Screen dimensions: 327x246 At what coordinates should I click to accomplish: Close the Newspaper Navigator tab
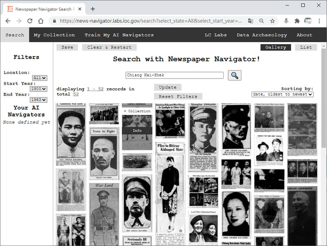80,9
